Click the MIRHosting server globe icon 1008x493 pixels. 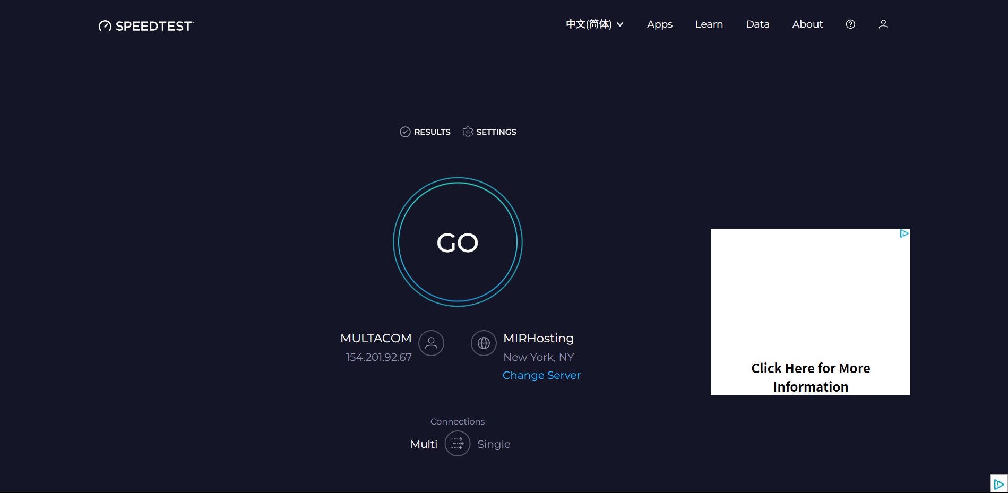pos(484,343)
